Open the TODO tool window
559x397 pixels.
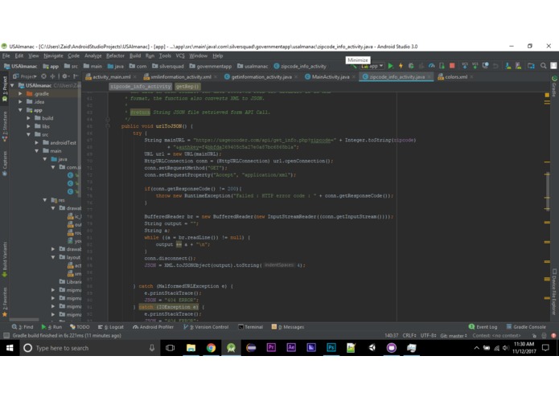click(80, 327)
